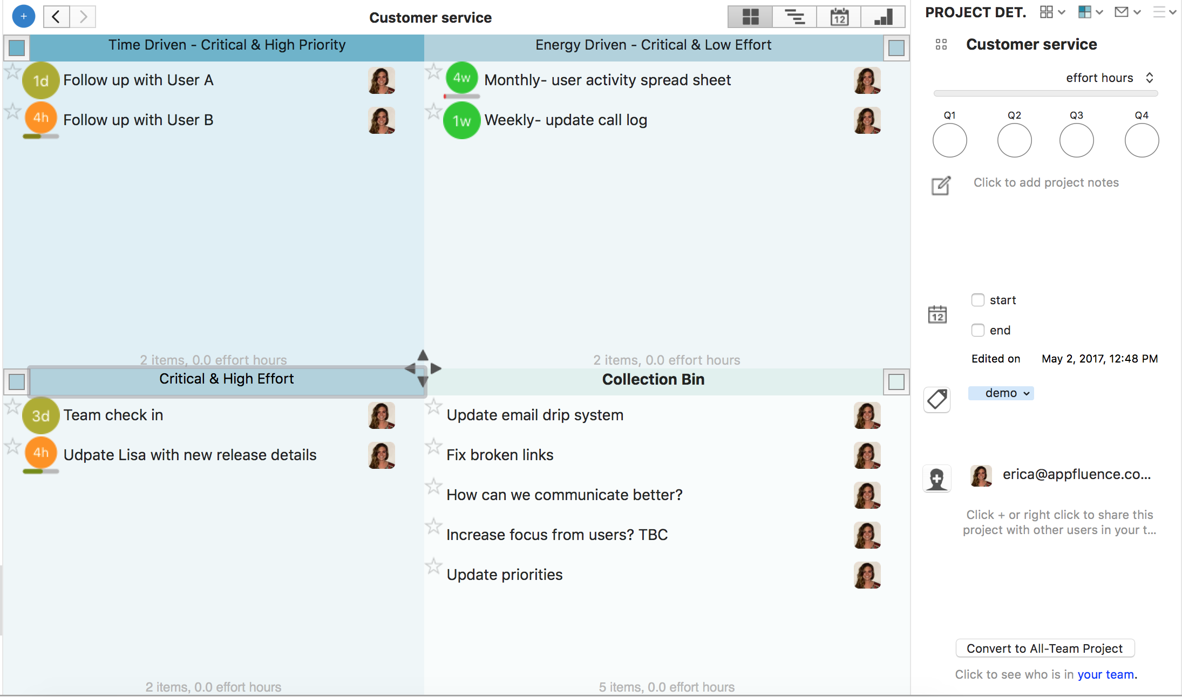
Task: Click the add user share icon
Action: (937, 479)
